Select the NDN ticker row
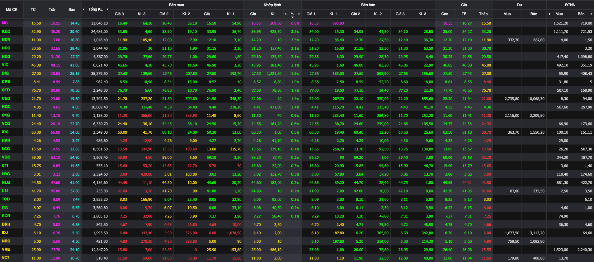594x262 pixels. (6, 40)
